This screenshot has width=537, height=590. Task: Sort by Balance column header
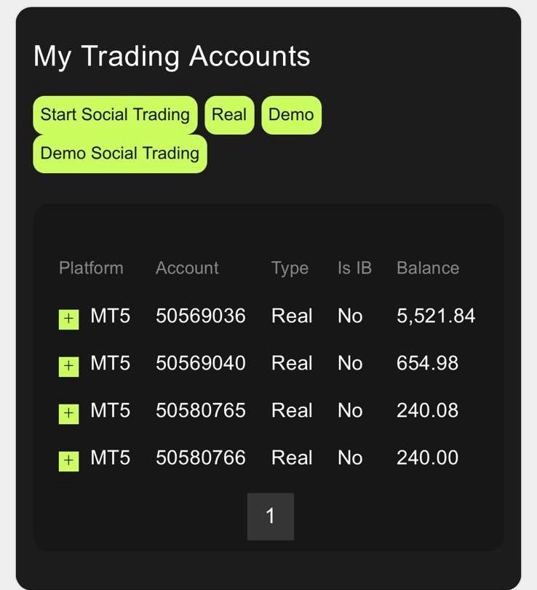(428, 268)
